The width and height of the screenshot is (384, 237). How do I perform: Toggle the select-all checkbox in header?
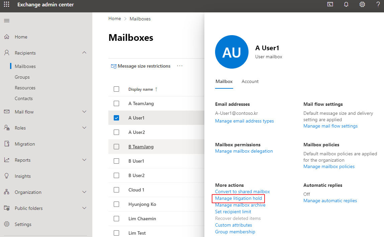(116, 89)
